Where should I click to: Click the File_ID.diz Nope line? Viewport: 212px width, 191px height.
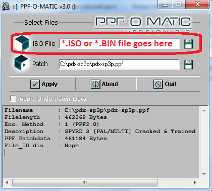tap(41, 146)
